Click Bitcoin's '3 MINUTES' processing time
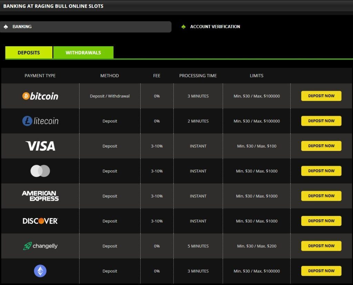Screen dimensions: 353x285 pos(198,96)
